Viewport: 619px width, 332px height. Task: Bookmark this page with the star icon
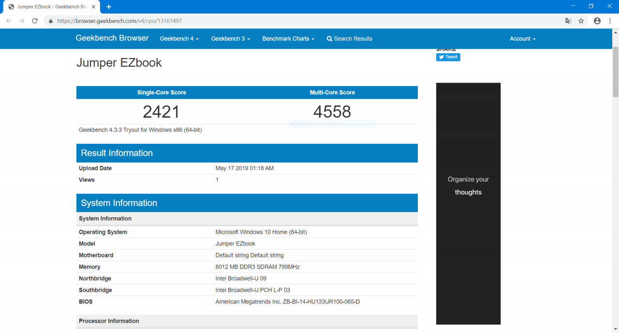[x=581, y=21]
